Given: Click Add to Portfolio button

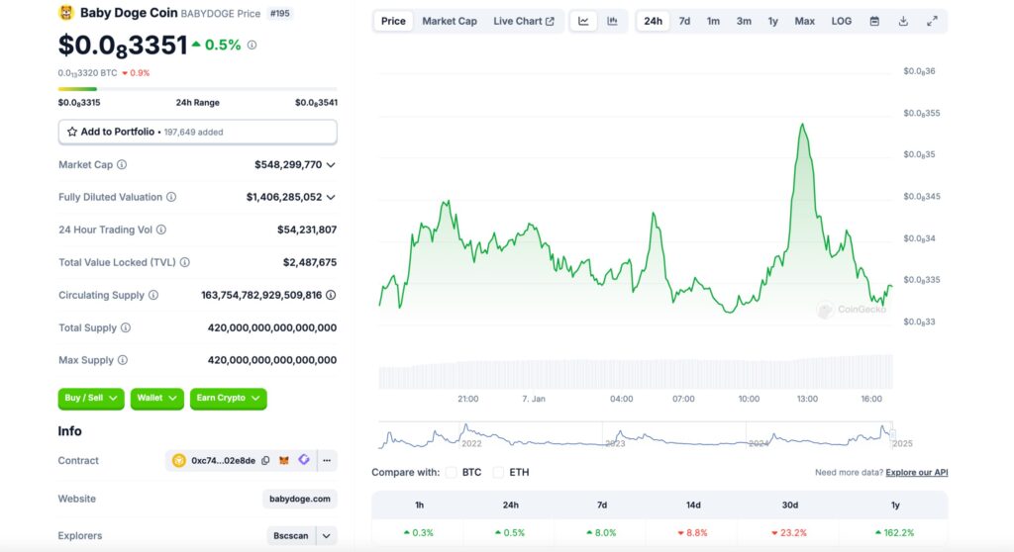Looking at the screenshot, I should coord(197,132).
